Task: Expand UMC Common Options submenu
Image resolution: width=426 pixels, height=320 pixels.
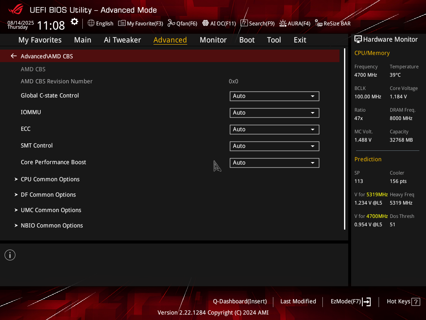Action: pos(51,210)
